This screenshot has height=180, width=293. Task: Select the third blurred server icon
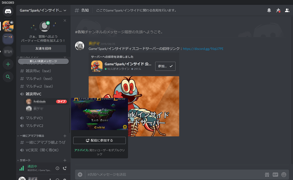pyautogui.click(x=8, y=51)
